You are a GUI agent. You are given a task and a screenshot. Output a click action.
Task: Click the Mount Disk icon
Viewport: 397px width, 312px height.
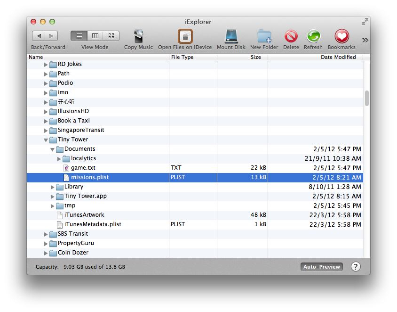tap(231, 36)
